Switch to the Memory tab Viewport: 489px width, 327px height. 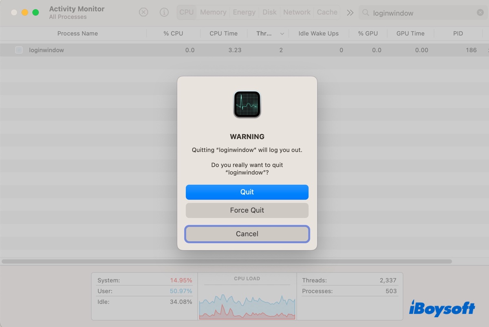click(x=213, y=12)
